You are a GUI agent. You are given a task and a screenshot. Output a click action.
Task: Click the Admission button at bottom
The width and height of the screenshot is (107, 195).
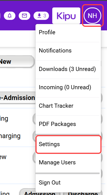pos(40,192)
